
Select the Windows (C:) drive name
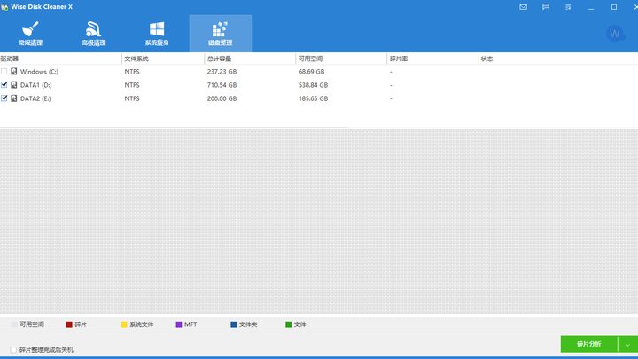(40, 72)
